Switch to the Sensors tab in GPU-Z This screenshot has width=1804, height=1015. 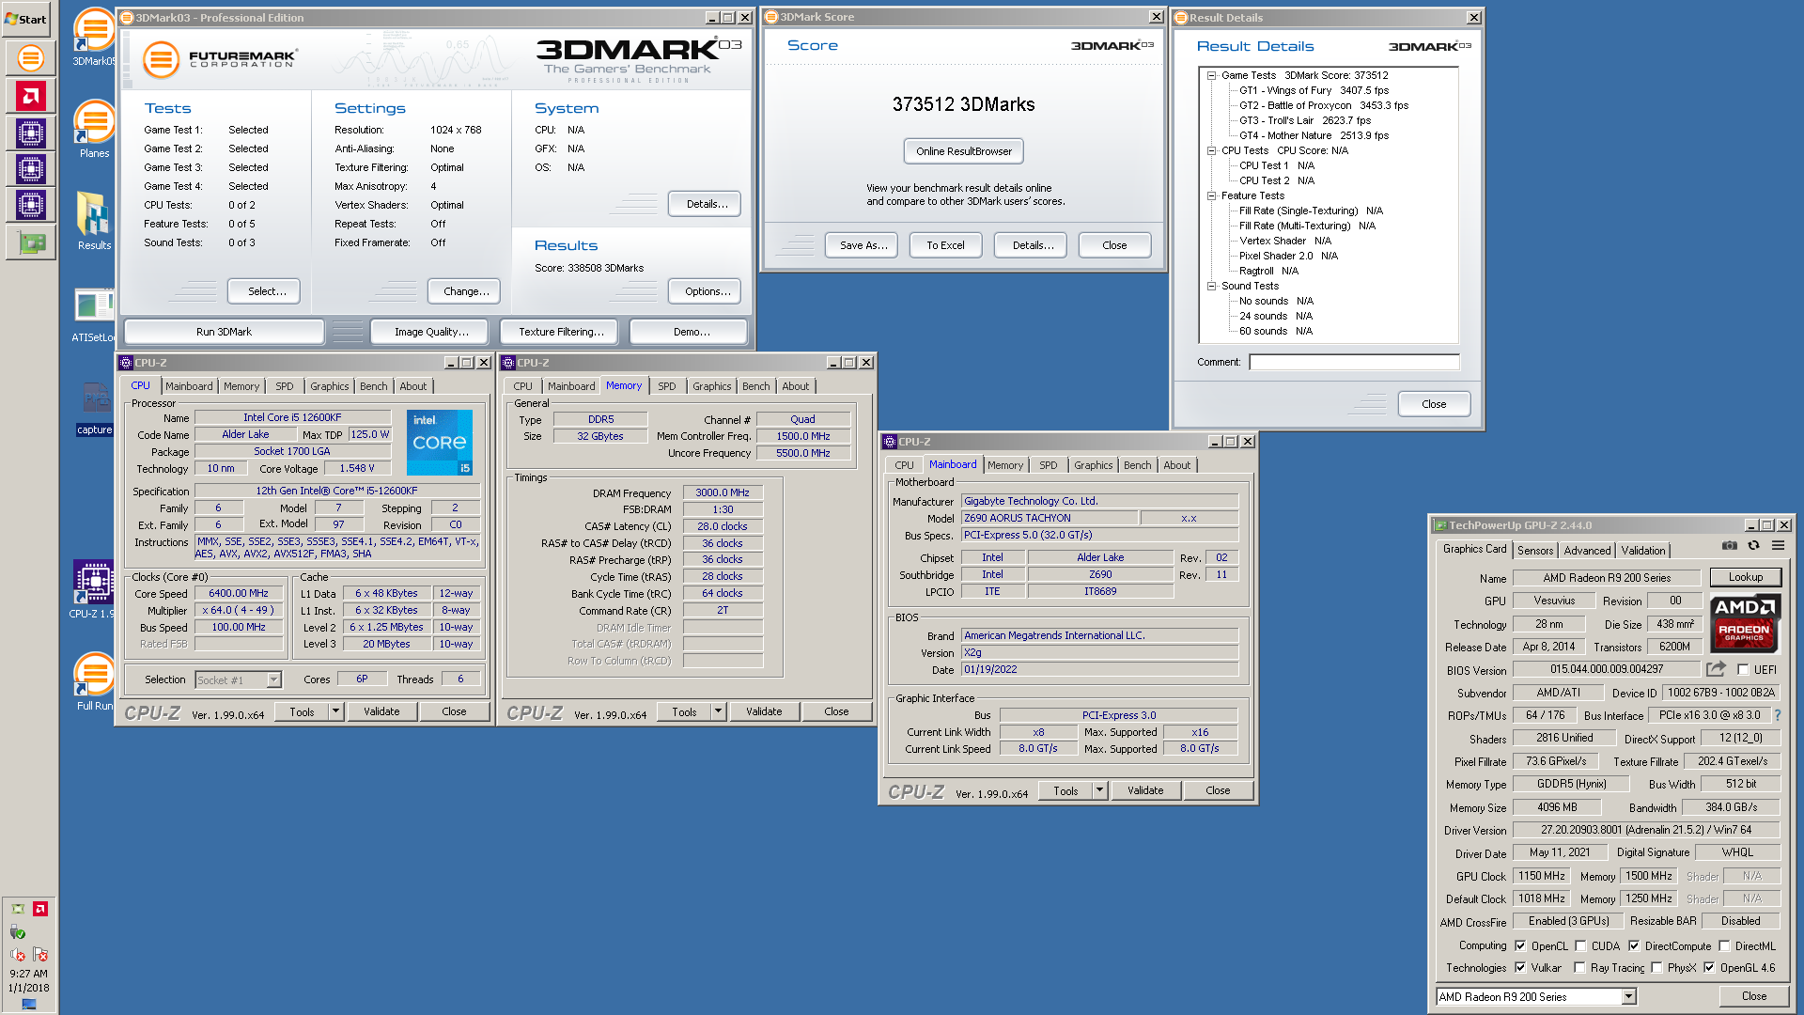click(x=1535, y=551)
